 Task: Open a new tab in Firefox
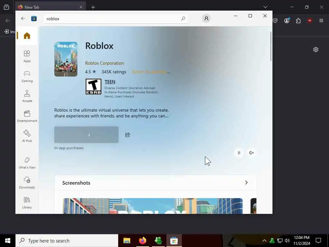coord(93,7)
